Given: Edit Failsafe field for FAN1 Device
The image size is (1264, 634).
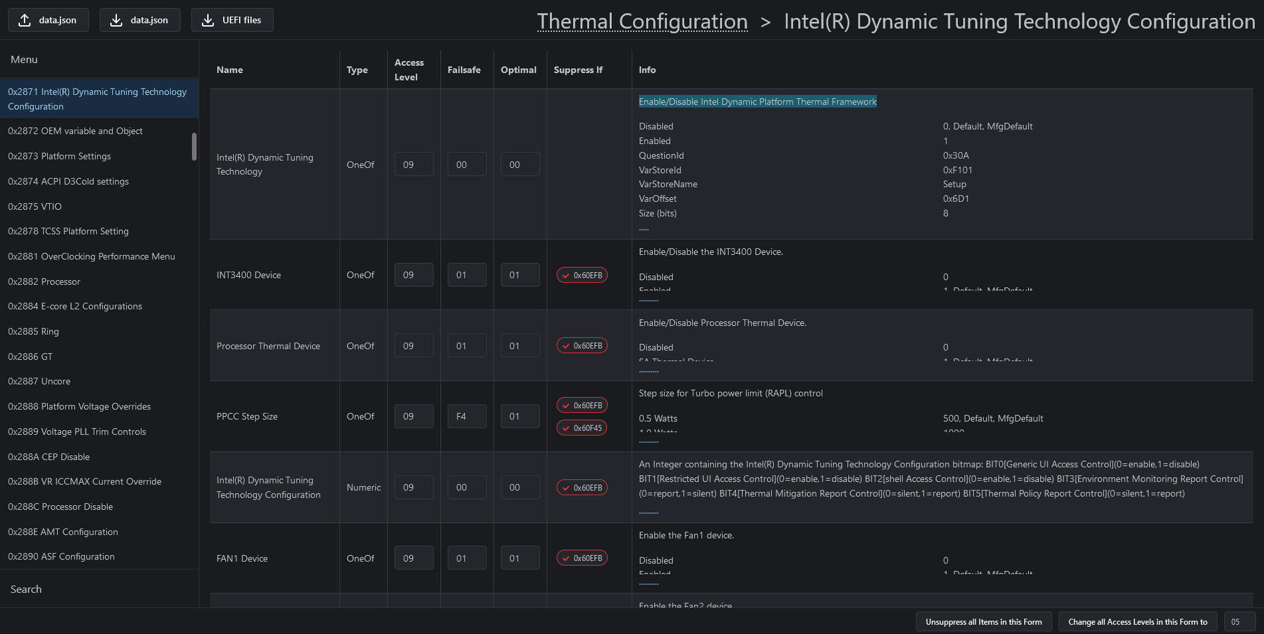Looking at the screenshot, I should pos(467,558).
